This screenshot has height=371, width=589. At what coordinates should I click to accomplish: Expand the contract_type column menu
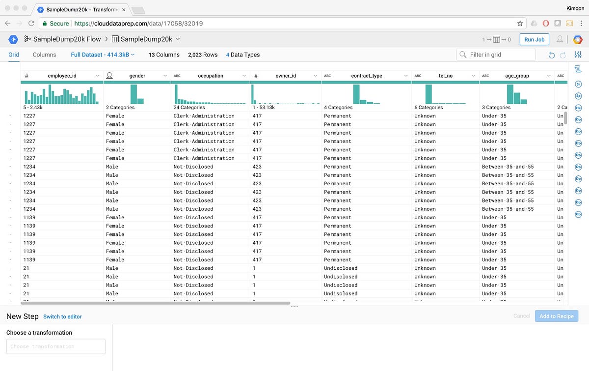pyautogui.click(x=406, y=76)
